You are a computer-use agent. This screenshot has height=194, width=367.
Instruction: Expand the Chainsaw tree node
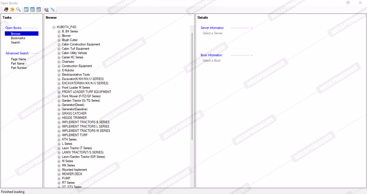pyautogui.click(x=59, y=62)
